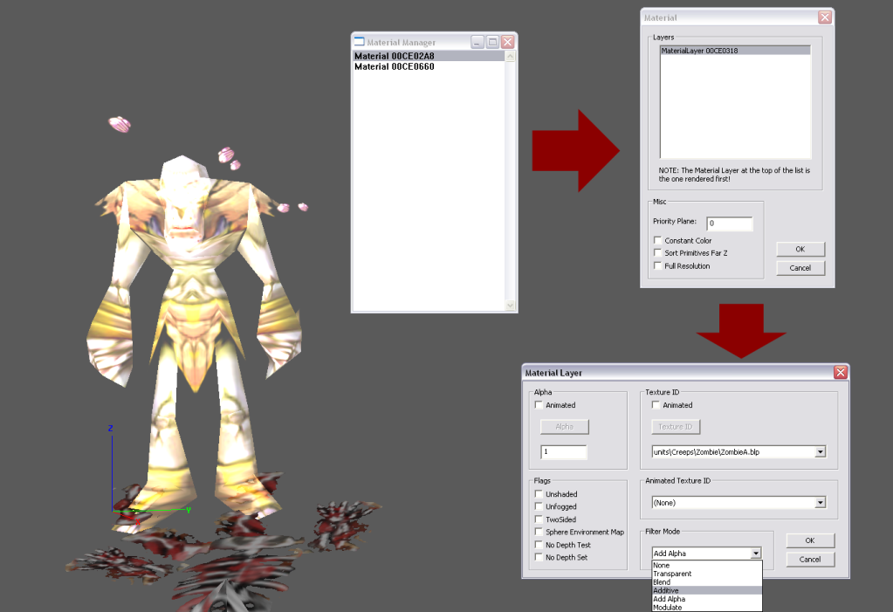Enable the TwoSided flag

(x=539, y=519)
